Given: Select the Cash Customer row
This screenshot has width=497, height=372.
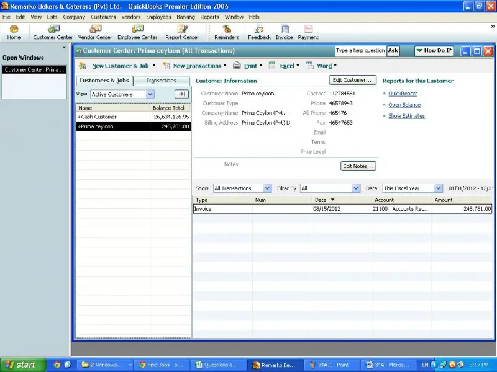Looking at the screenshot, I should (134, 117).
